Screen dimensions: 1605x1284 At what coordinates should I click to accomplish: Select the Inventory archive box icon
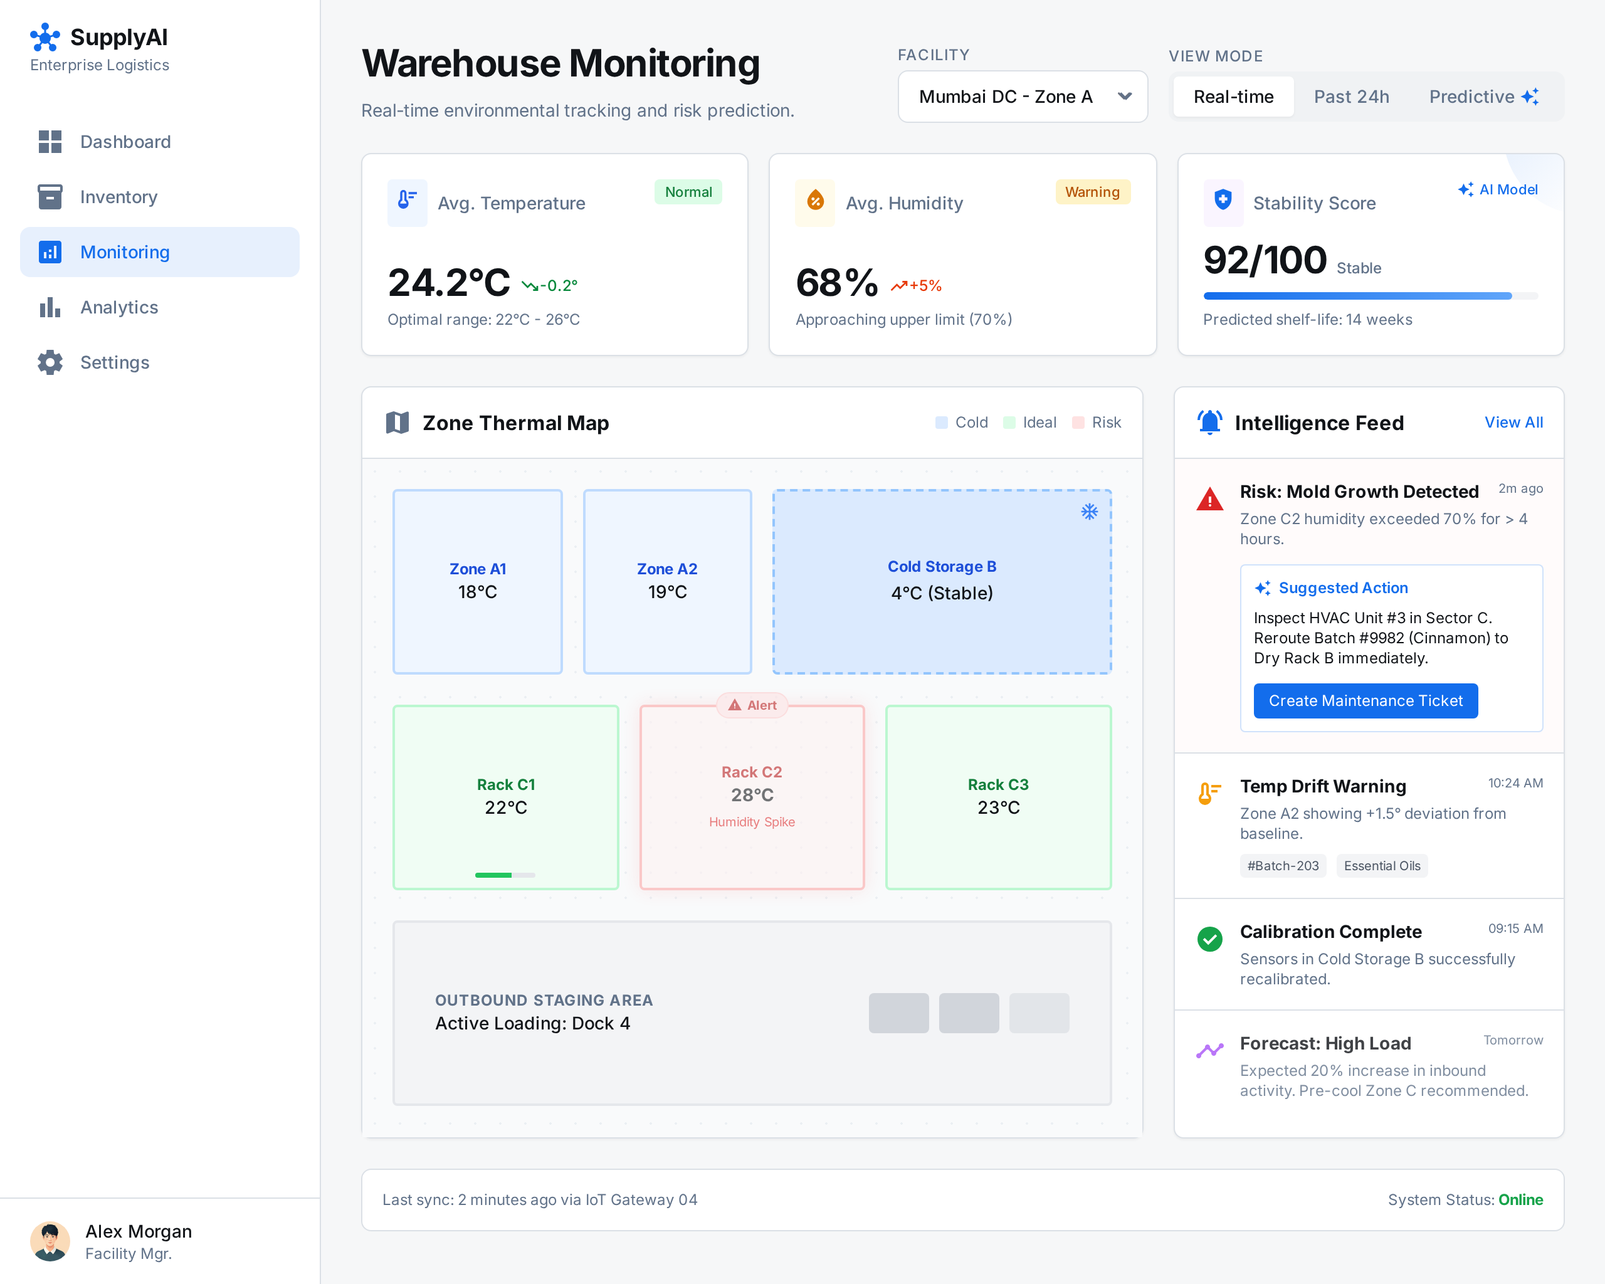point(50,196)
